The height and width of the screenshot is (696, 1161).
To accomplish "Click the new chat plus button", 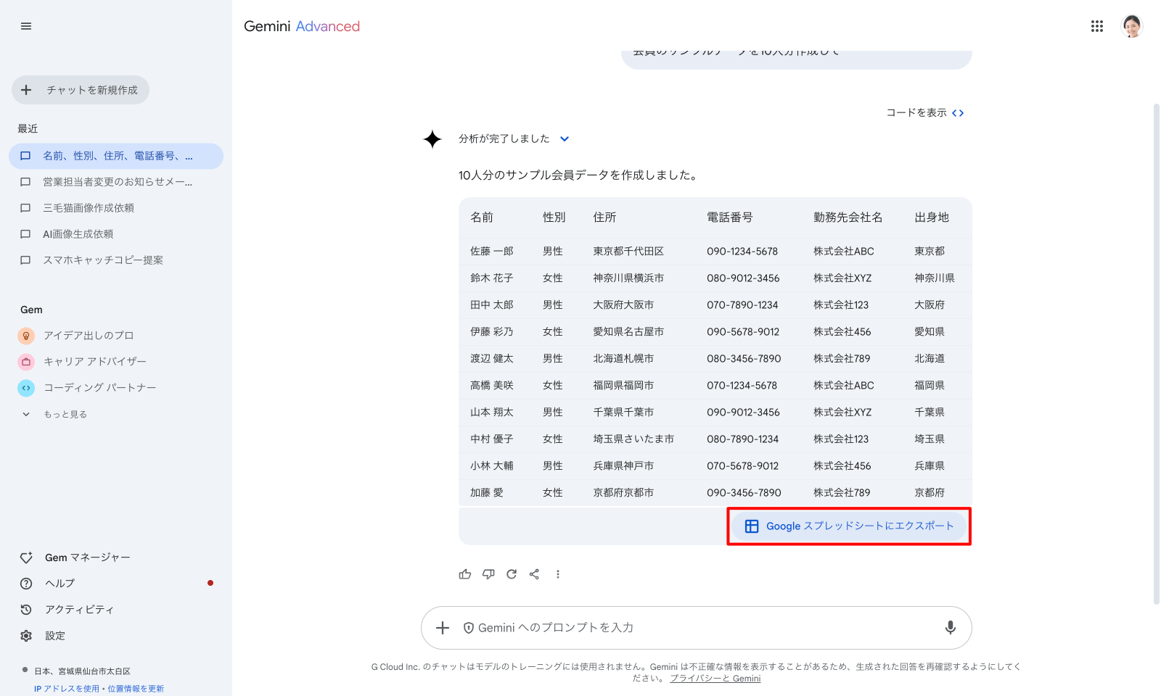I will coord(81,90).
